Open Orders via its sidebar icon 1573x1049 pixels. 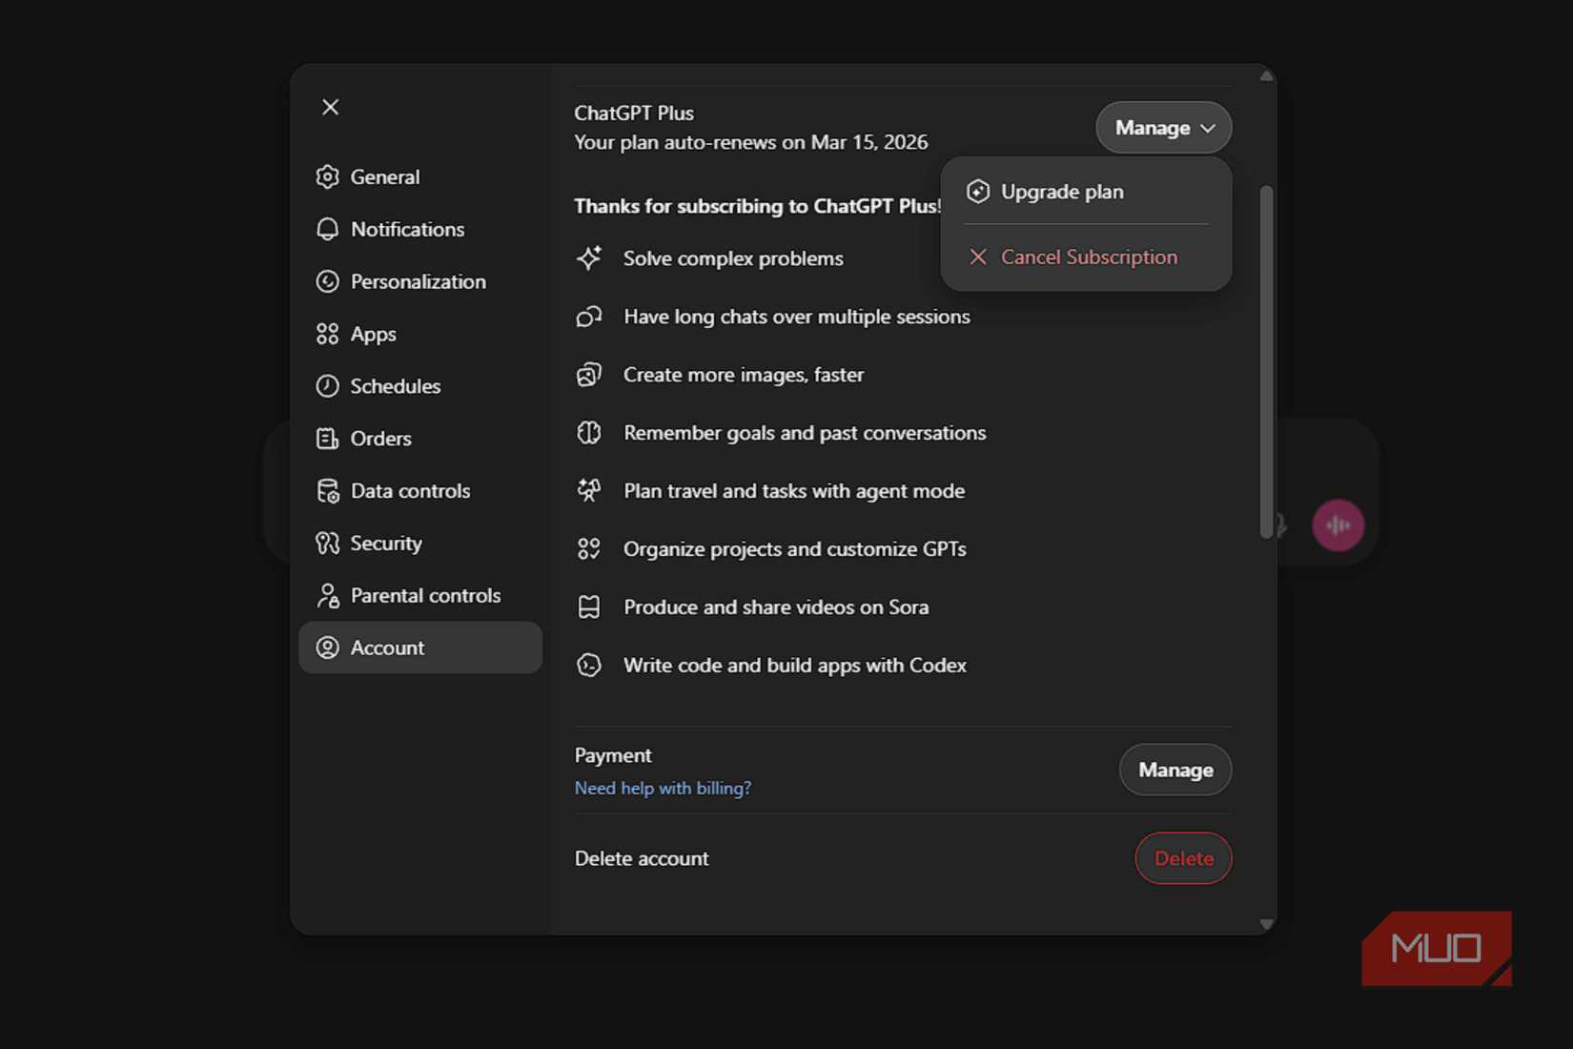pyautogui.click(x=327, y=438)
